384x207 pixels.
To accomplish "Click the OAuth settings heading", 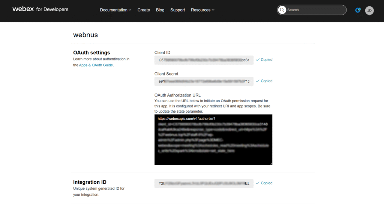I will [x=91, y=52].
